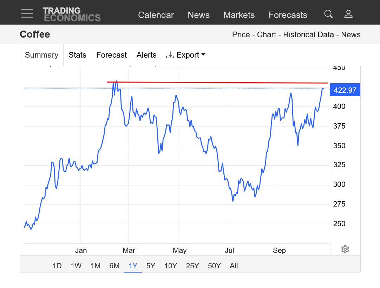Viewport: 380px width, 288px height.
Task: Open the hamburger navigation menu
Action: point(27,13)
